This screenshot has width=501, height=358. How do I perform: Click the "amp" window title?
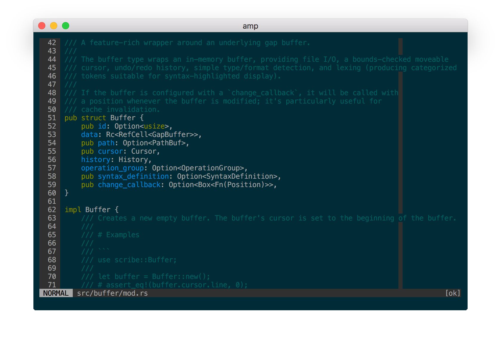(250, 26)
